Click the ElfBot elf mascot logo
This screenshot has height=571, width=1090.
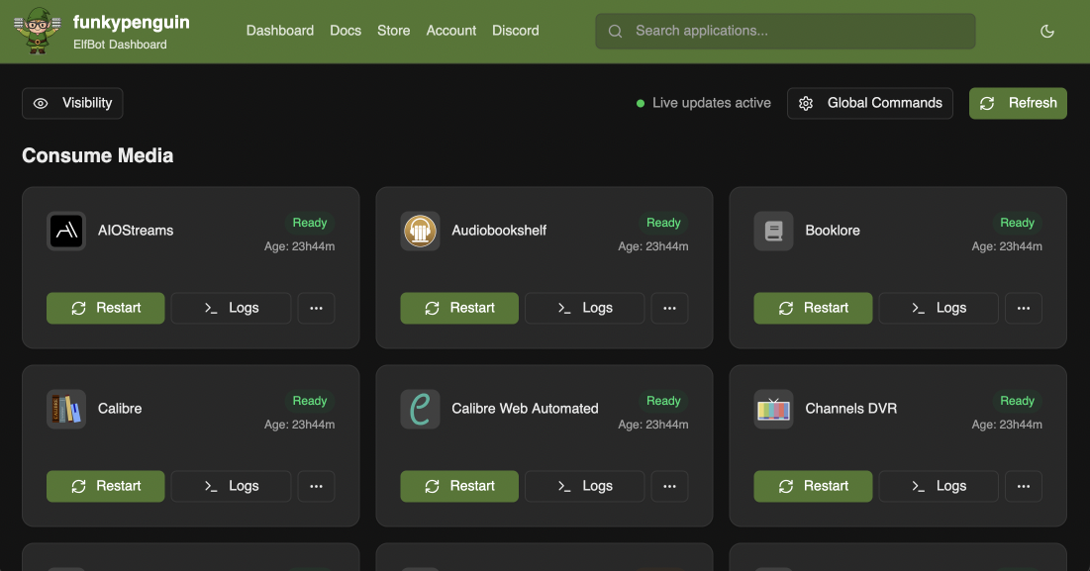pyautogui.click(x=38, y=31)
